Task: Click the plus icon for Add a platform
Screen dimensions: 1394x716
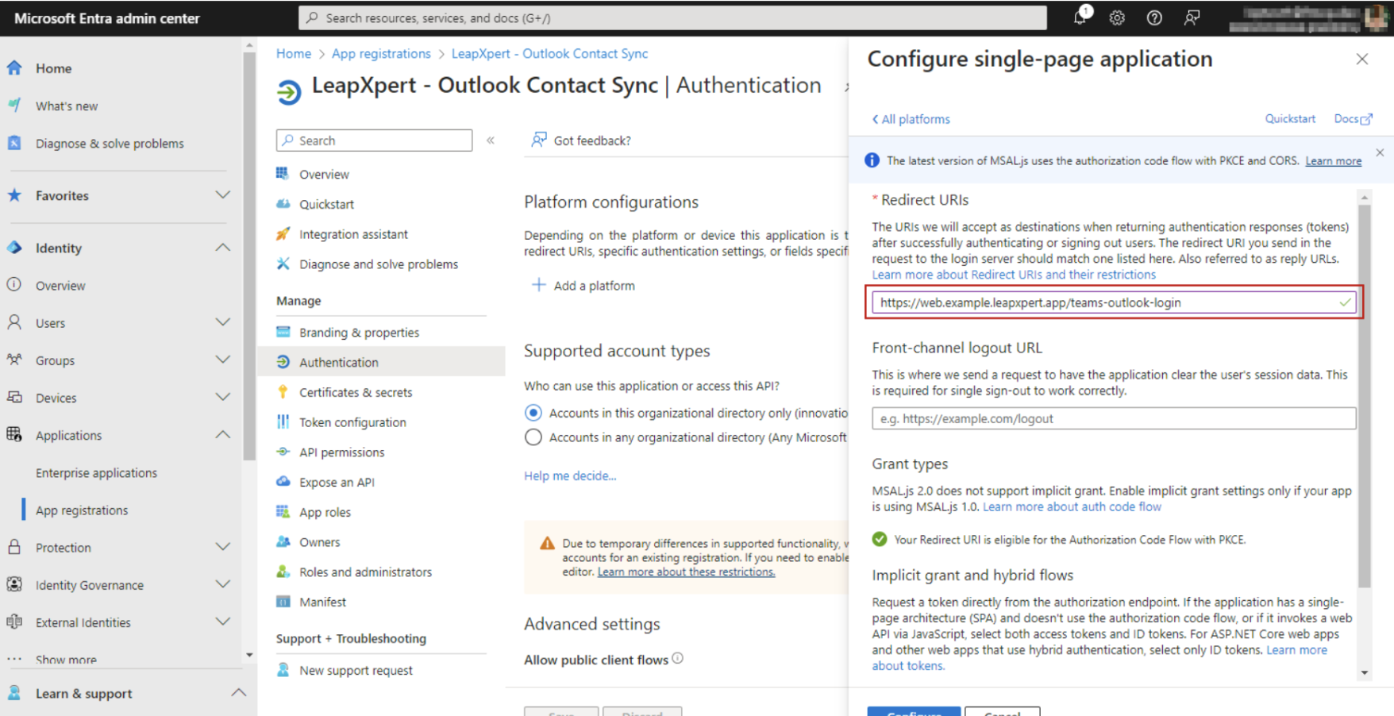Action: click(x=538, y=285)
